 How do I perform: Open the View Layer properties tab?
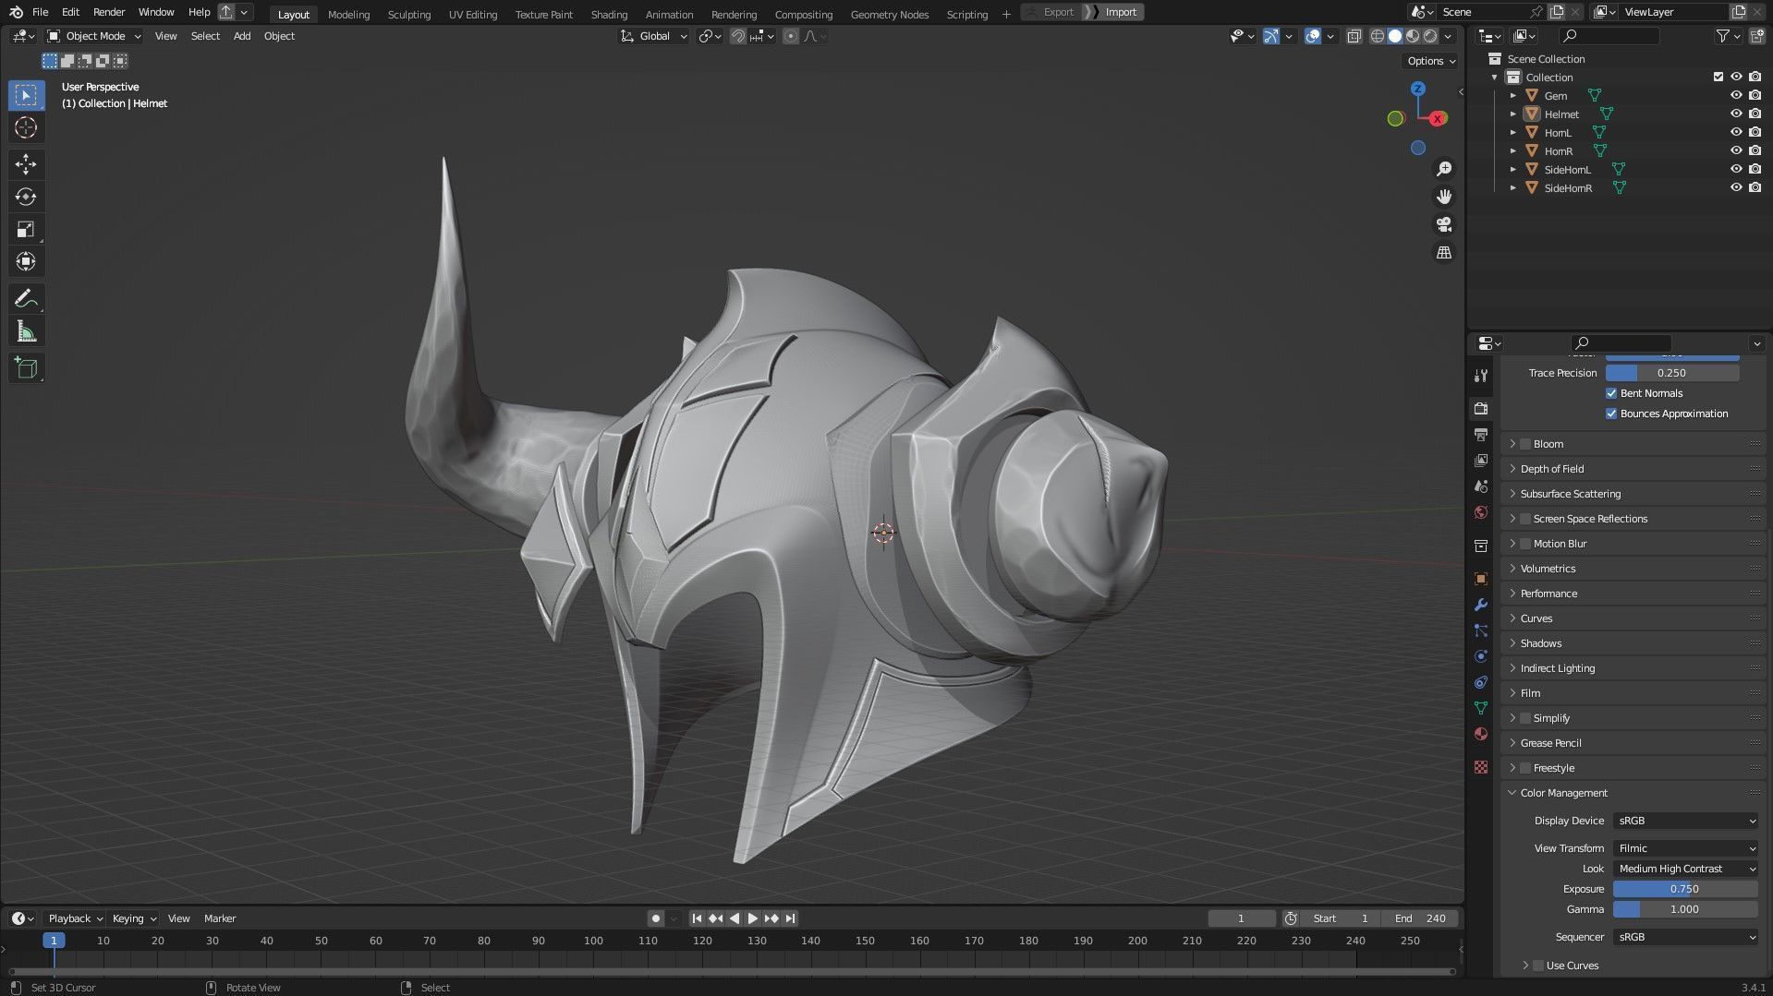coord(1481,460)
